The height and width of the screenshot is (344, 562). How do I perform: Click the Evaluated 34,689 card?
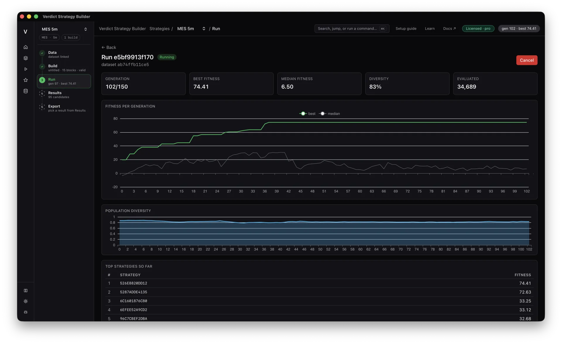pos(495,83)
